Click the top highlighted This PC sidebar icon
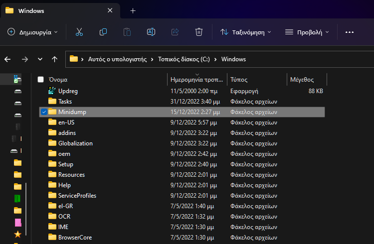This screenshot has height=244, width=374. coord(17,79)
